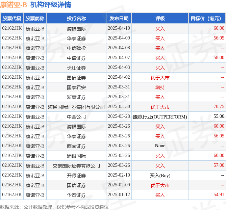
Task: Click 浦银国际 in the 2025-04-10 row
Action: click(x=76, y=29)
